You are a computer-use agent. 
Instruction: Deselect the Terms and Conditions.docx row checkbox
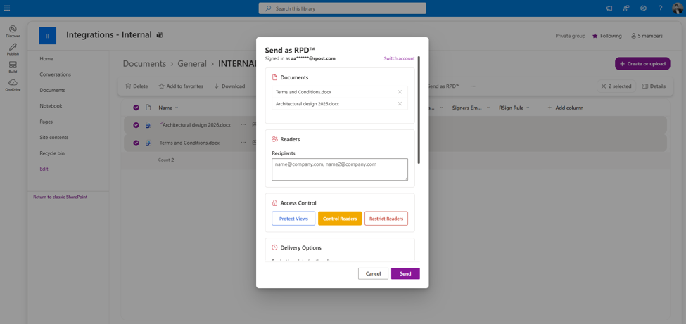tap(136, 143)
